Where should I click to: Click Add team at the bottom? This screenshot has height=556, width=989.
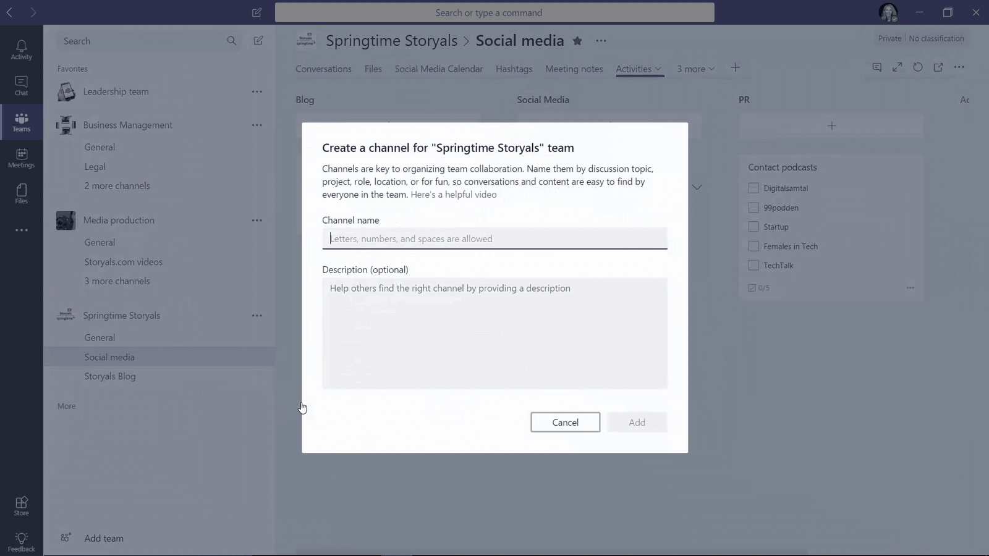(104, 538)
